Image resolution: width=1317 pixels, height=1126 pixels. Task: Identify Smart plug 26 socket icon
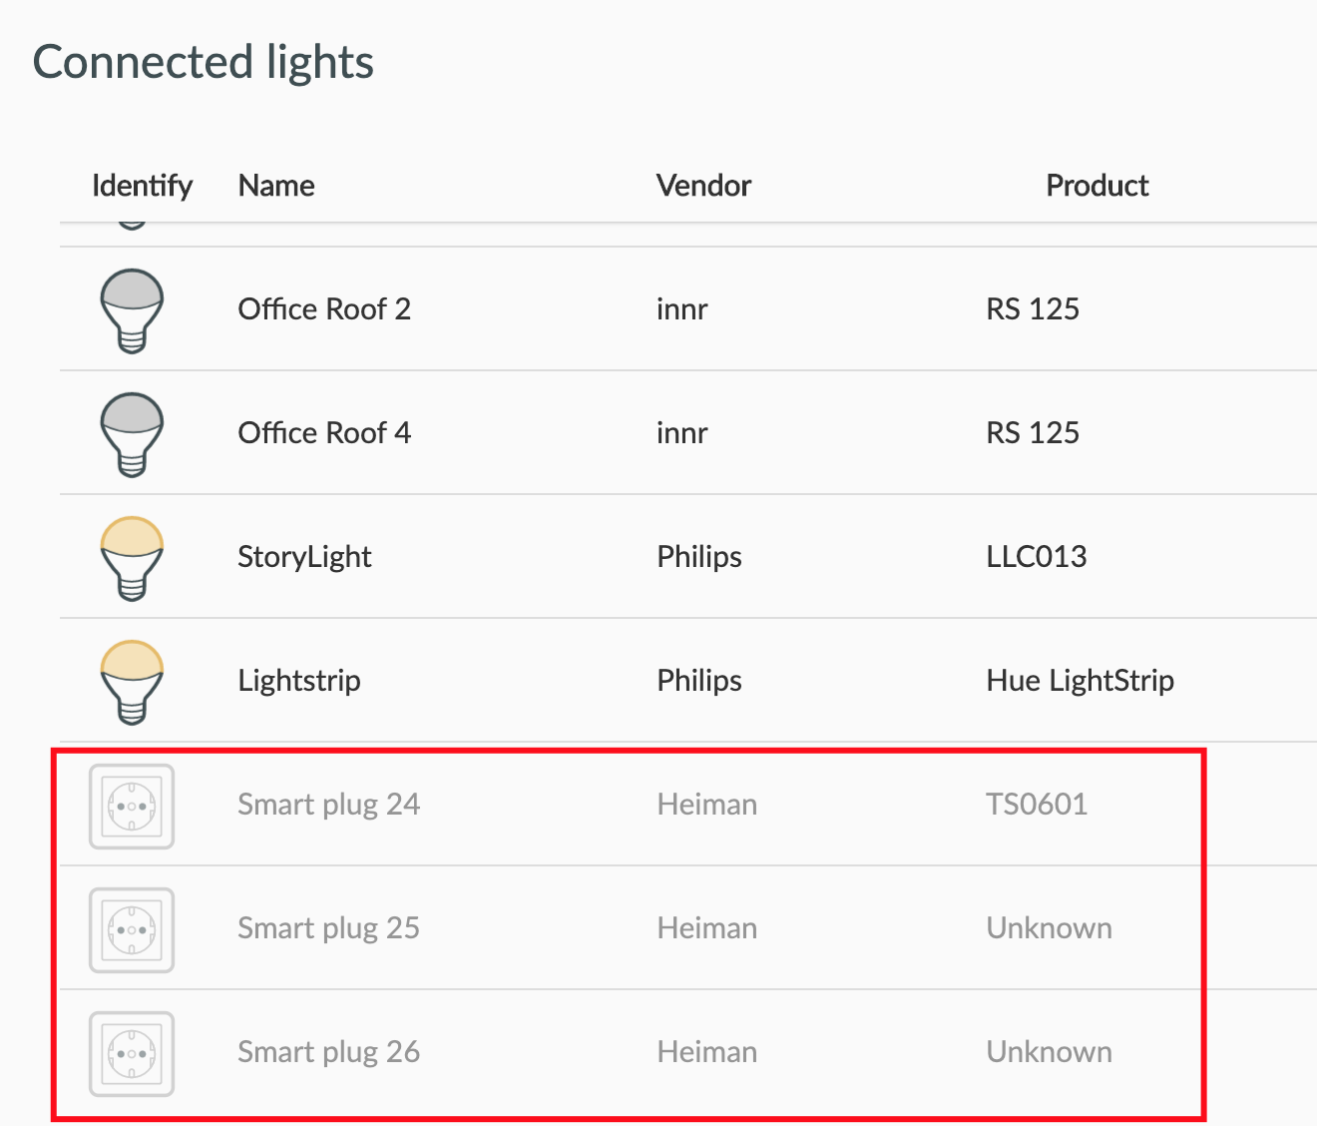[132, 1054]
